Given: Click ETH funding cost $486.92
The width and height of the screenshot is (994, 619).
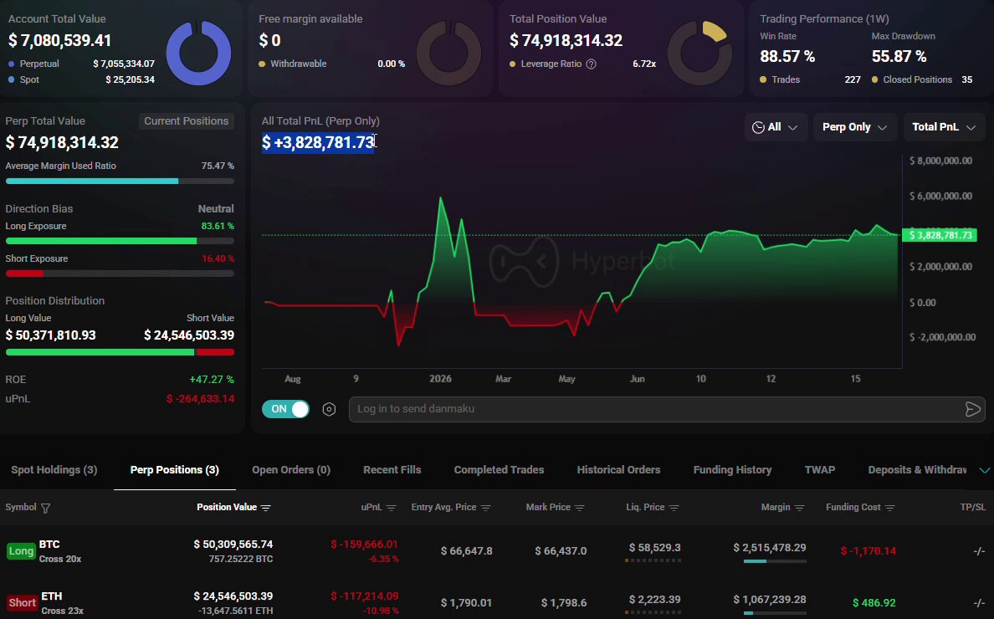Looking at the screenshot, I should [874, 603].
